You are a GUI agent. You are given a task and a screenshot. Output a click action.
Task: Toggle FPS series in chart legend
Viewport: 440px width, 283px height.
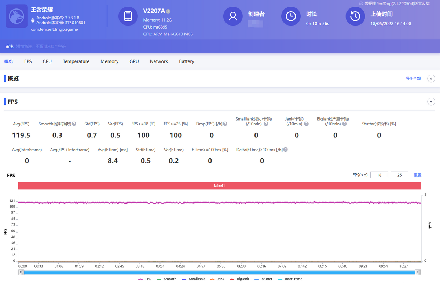[x=145, y=279]
